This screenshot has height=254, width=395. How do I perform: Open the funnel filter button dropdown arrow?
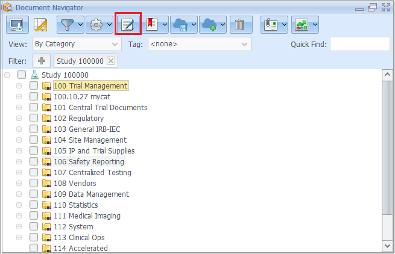click(x=81, y=25)
